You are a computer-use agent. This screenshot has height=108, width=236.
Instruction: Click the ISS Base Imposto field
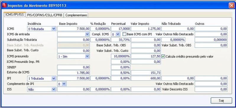pyautogui.click(x=74, y=89)
